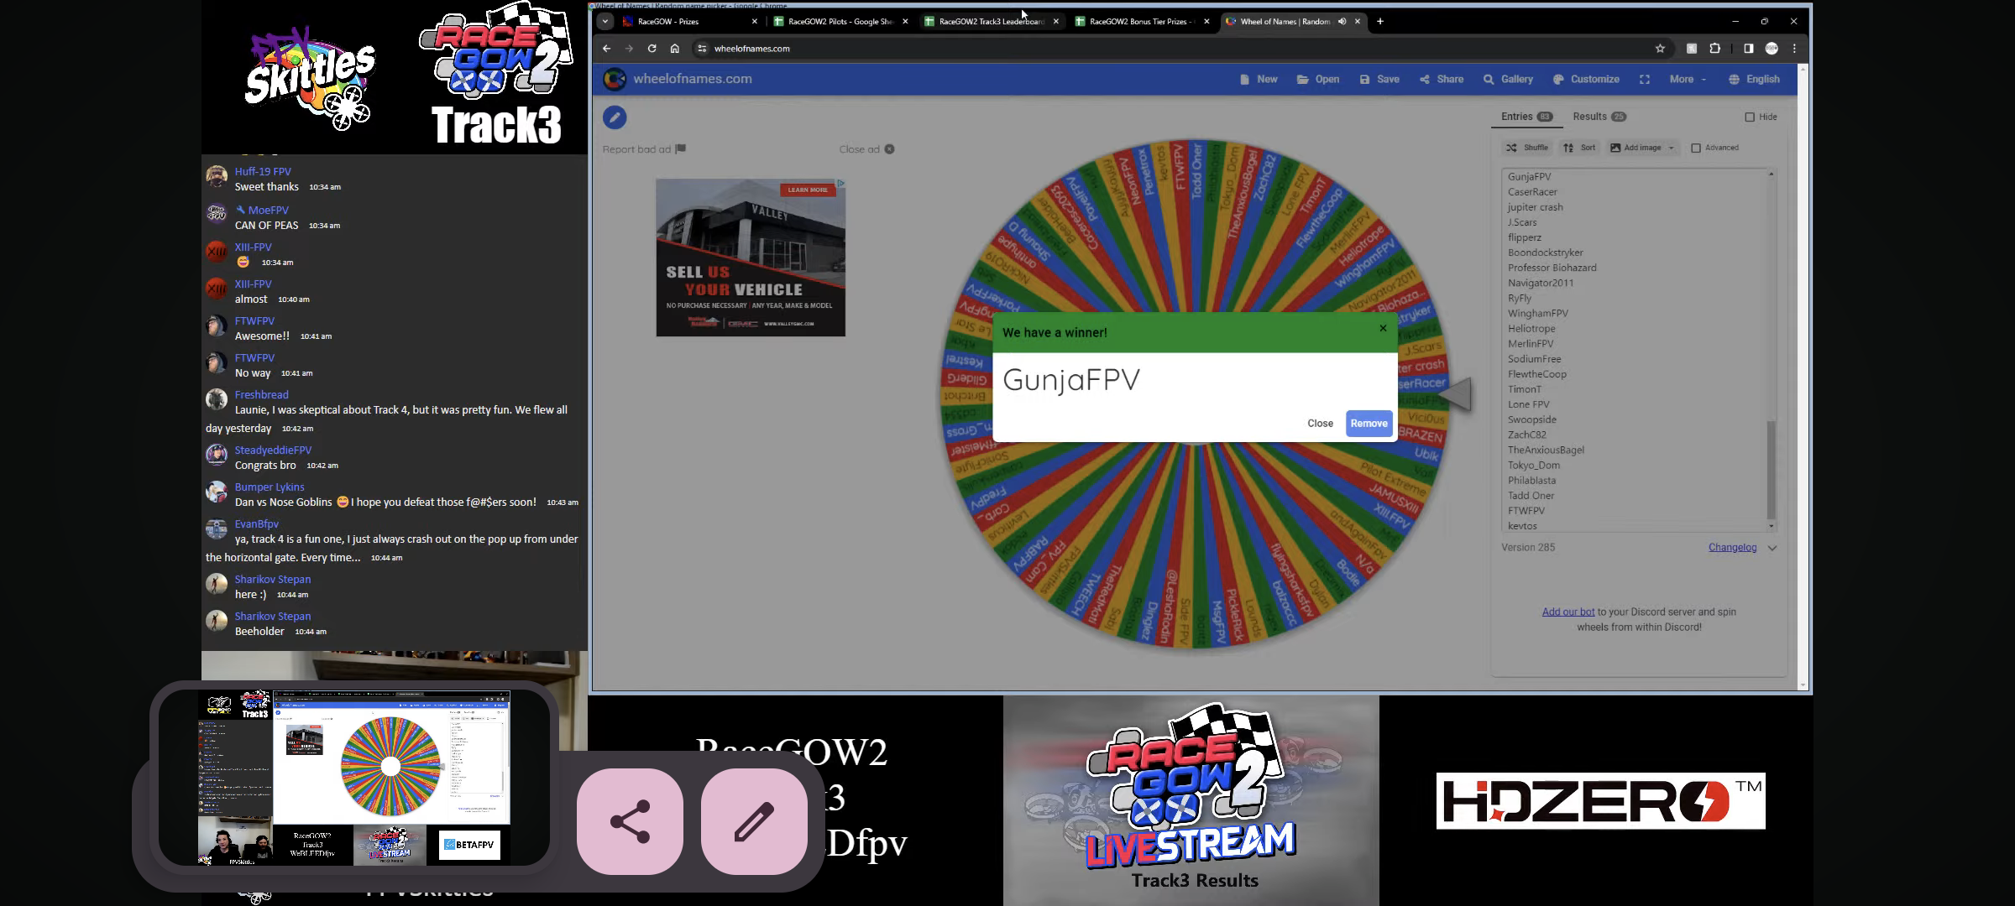Screen dimensions: 2015x906
Task: Go back in Chrome browser
Action: tap(606, 49)
